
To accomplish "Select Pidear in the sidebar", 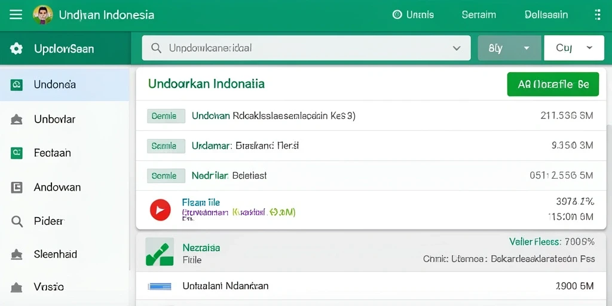I will click(65, 221).
